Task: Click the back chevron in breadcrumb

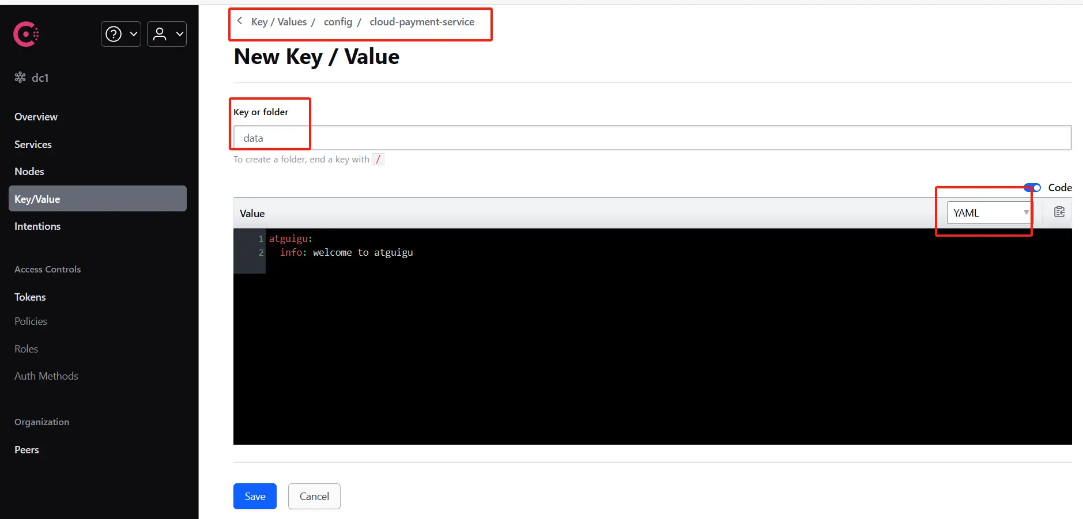Action: pos(240,21)
